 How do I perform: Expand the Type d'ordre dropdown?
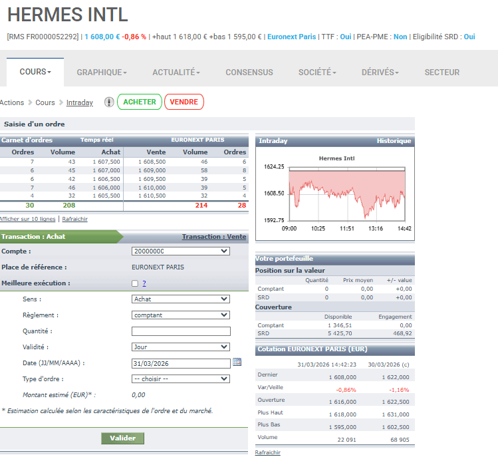click(x=181, y=379)
